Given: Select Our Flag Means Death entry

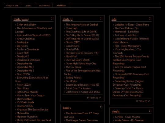Looking at the screenshot, I should tap(78, 60).
